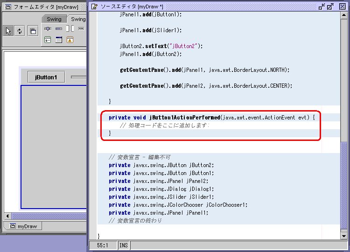Image resolution: width=350 pixels, height=252 pixels.
Task: Pick the blue title bar window component
Action: (59, 40)
